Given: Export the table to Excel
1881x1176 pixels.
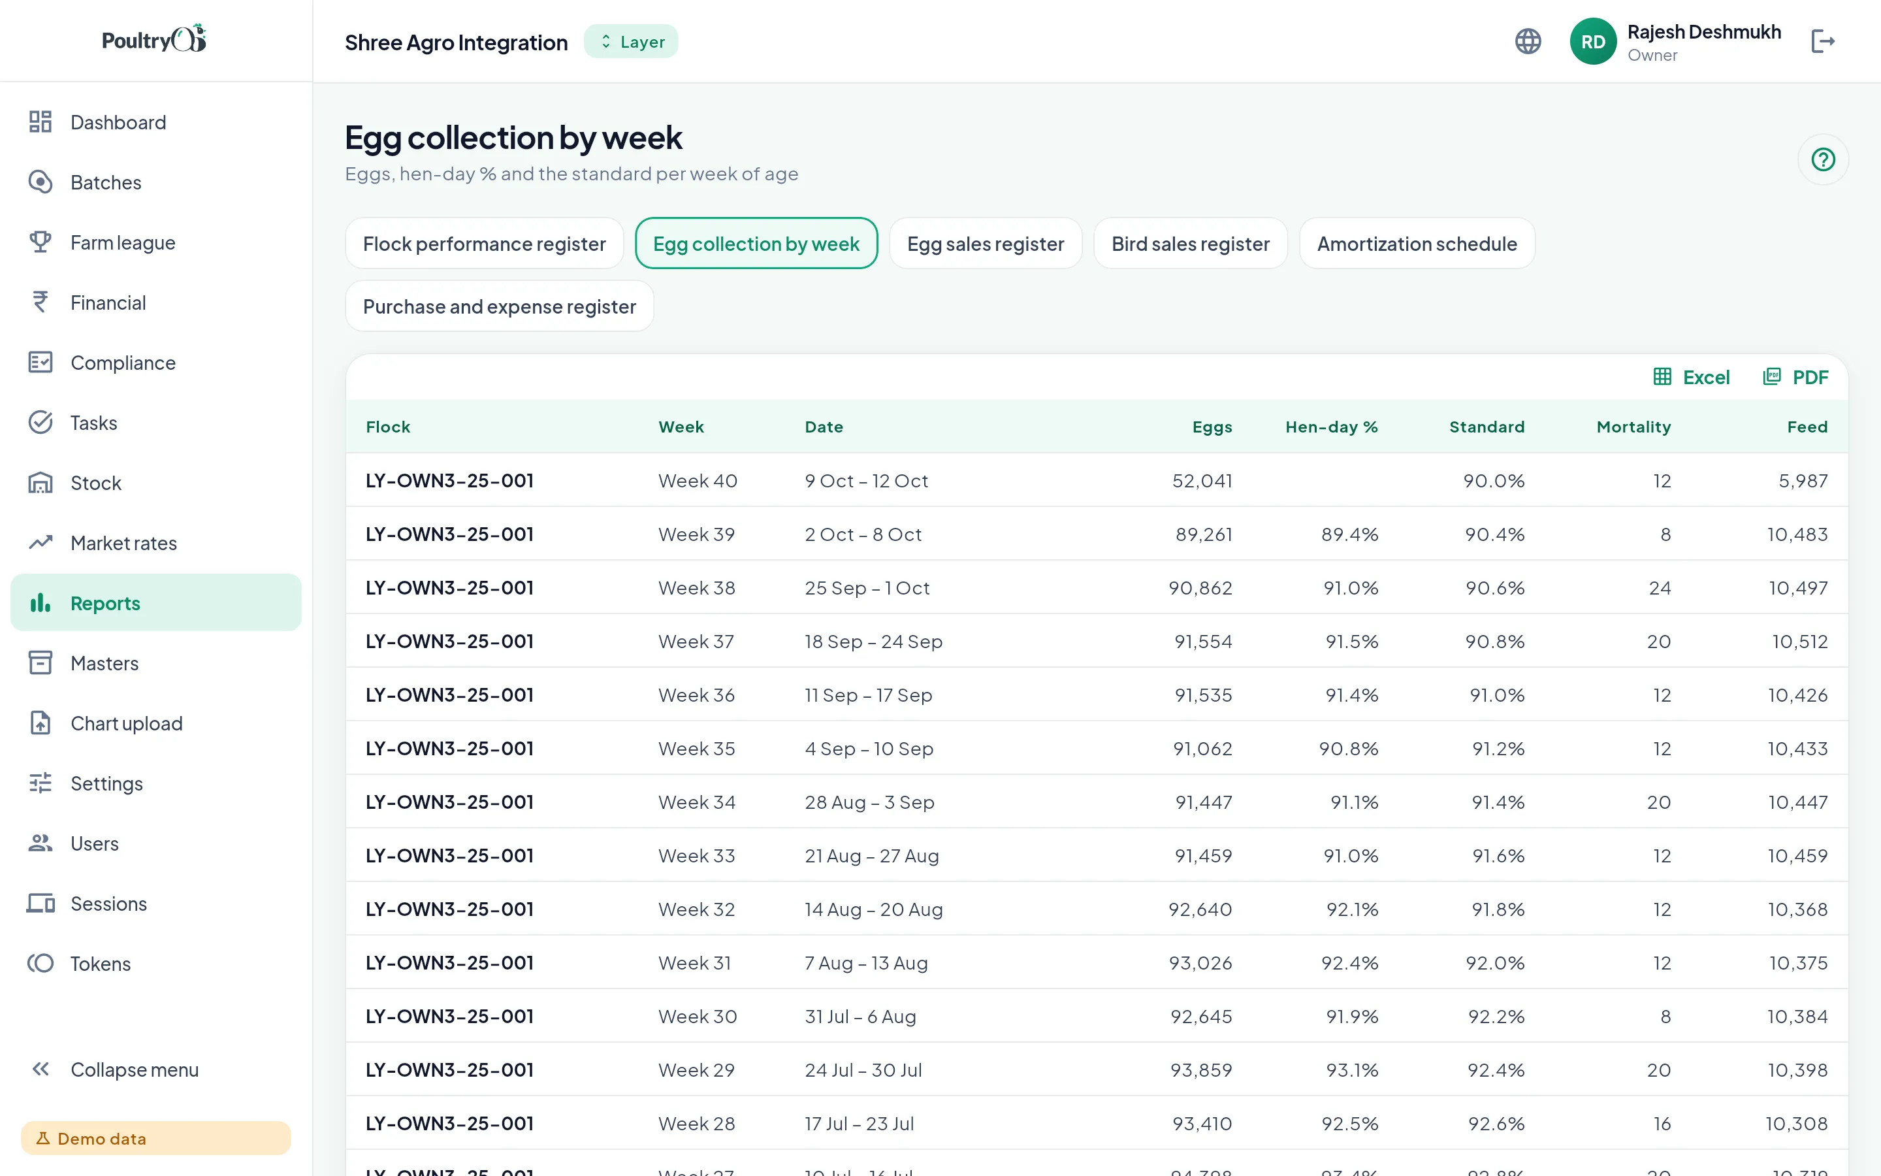Looking at the screenshot, I should tap(1692, 377).
